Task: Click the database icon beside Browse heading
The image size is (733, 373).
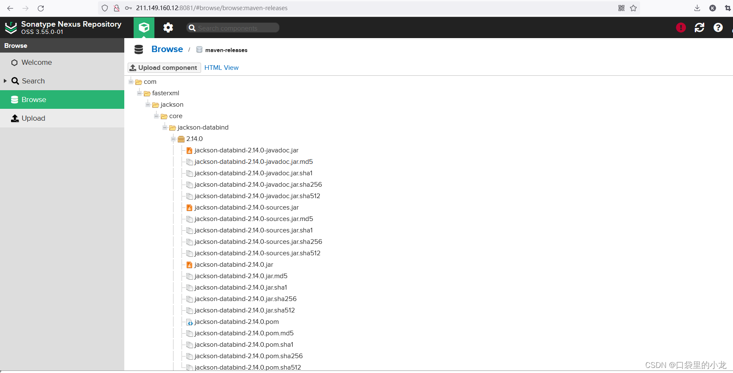Action: tap(139, 50)
